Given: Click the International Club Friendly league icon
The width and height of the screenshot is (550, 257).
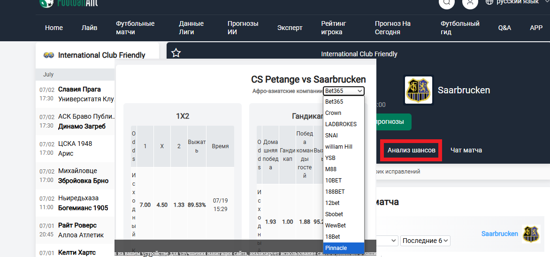Looking at the screenshot, I should [48, 55].
